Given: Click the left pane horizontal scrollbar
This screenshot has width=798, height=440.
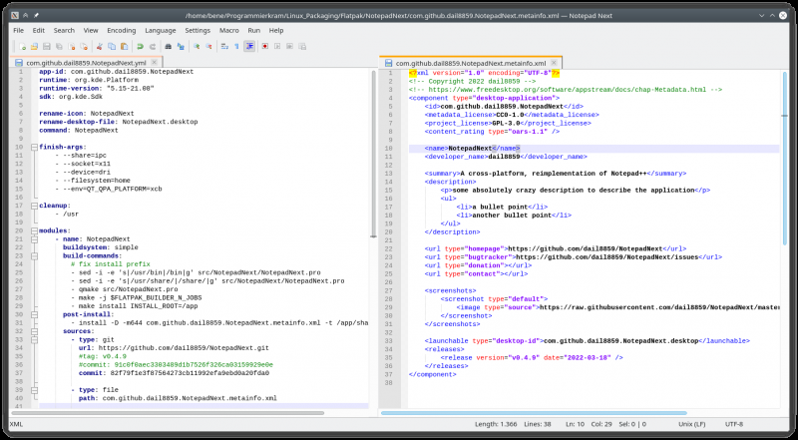Looking at the screenshot, I should tap(168, 413).
